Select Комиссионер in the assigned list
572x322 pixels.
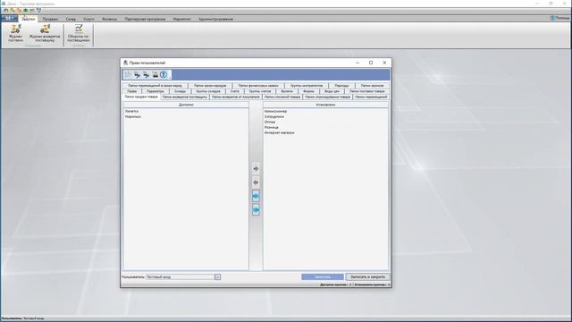click(x=275, y=111)
